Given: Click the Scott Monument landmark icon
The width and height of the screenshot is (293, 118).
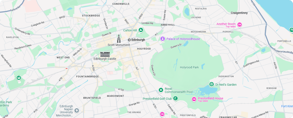Looking at the screenshot, I should click(x=118, y=39).
